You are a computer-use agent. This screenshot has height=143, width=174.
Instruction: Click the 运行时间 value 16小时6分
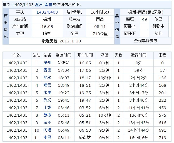click(x=100, y=12)
